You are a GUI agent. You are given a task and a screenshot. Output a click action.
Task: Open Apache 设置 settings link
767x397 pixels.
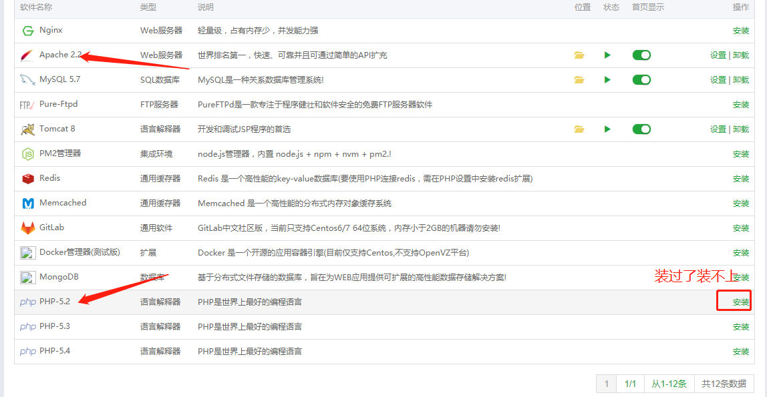(718, 55)
